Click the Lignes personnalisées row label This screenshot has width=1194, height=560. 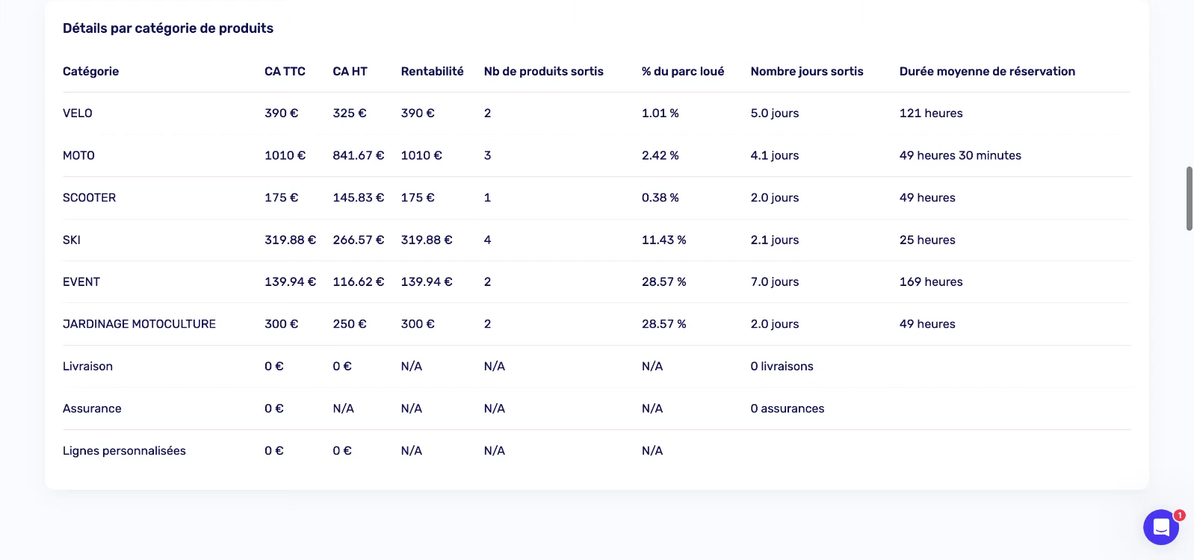(124, 451)
